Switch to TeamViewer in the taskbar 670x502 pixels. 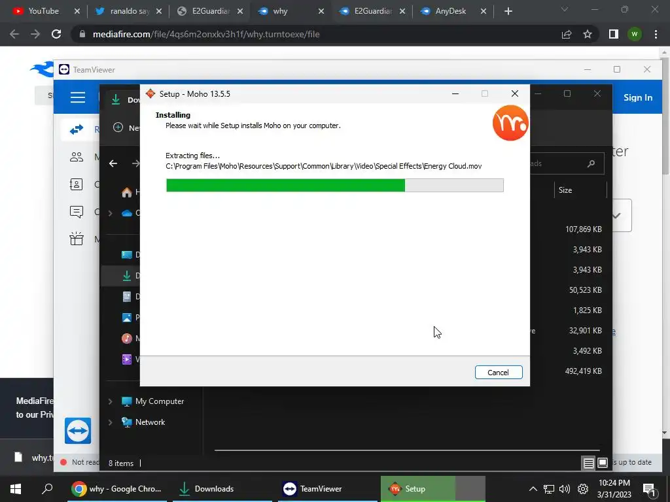click(328, 489)
